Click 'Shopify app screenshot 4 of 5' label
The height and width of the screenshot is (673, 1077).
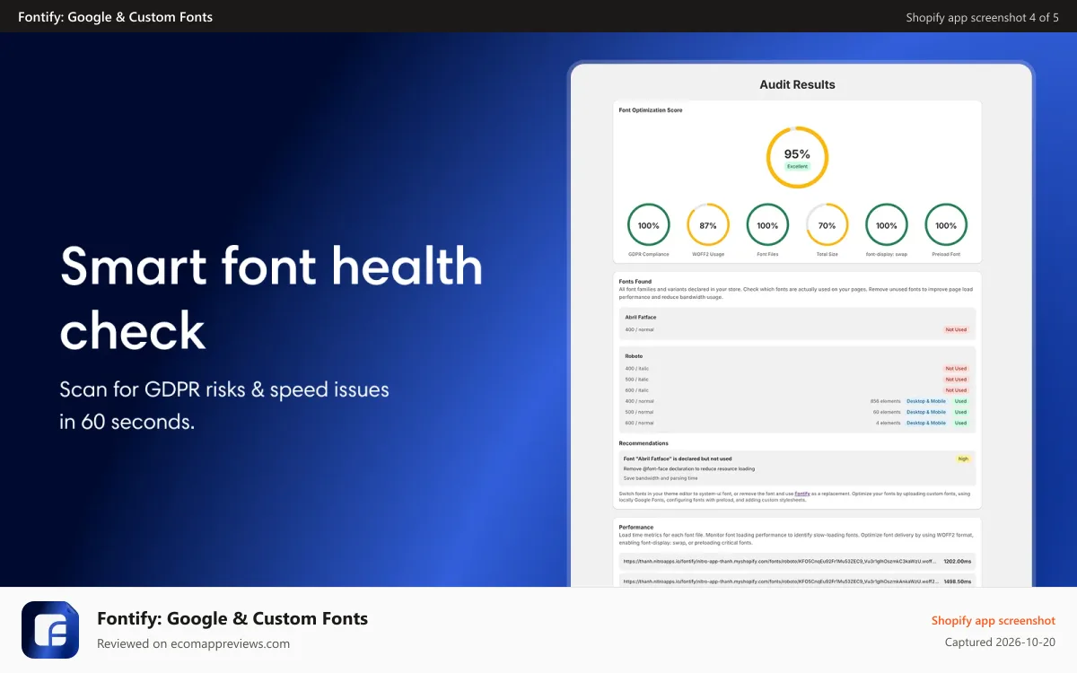tap(982, 17)
